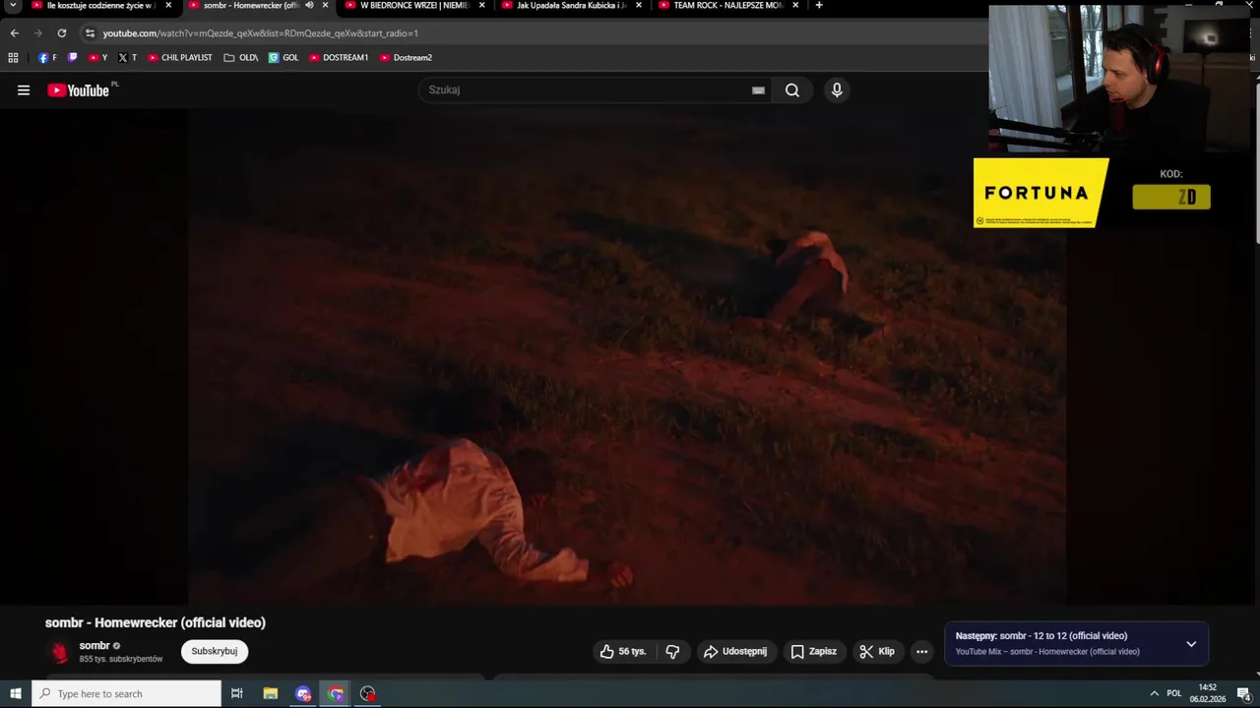Image resolution: width=1260 pixels, height=708 pixels.
Task: Reload the page with the refresh icon
Action: coord(61,32)
